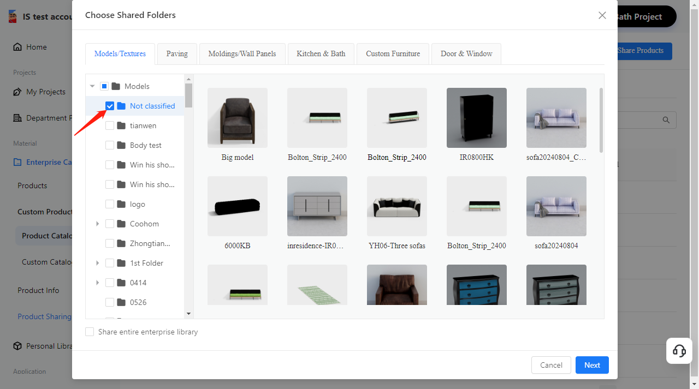
Task: Click the search magnifier icon
Action: (666, 120)
